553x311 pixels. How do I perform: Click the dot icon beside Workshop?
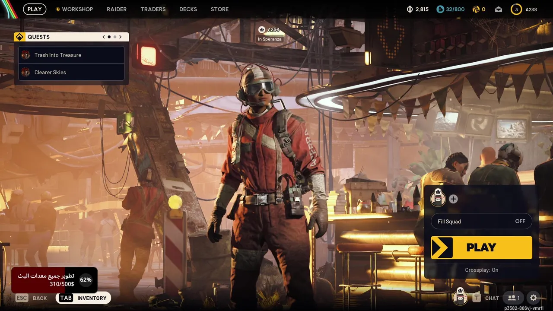click(x=58, y=9)
